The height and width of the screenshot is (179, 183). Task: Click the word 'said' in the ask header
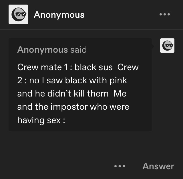(79, 50)
